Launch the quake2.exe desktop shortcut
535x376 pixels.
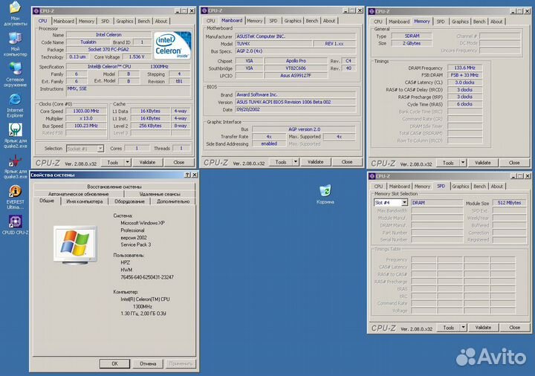[14, 128]
